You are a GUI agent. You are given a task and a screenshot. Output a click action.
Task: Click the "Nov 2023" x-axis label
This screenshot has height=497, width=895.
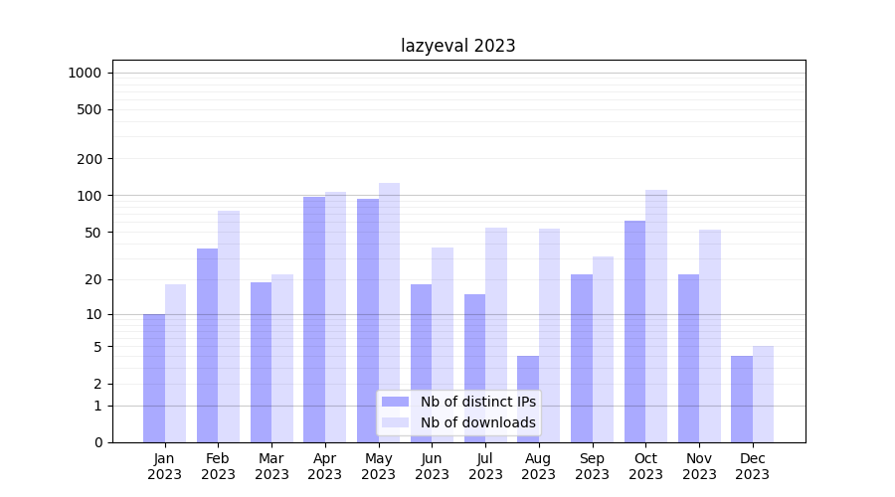[x=699, y=466]
